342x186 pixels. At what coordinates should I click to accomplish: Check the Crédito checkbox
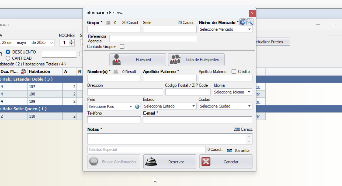pos(234,72)
